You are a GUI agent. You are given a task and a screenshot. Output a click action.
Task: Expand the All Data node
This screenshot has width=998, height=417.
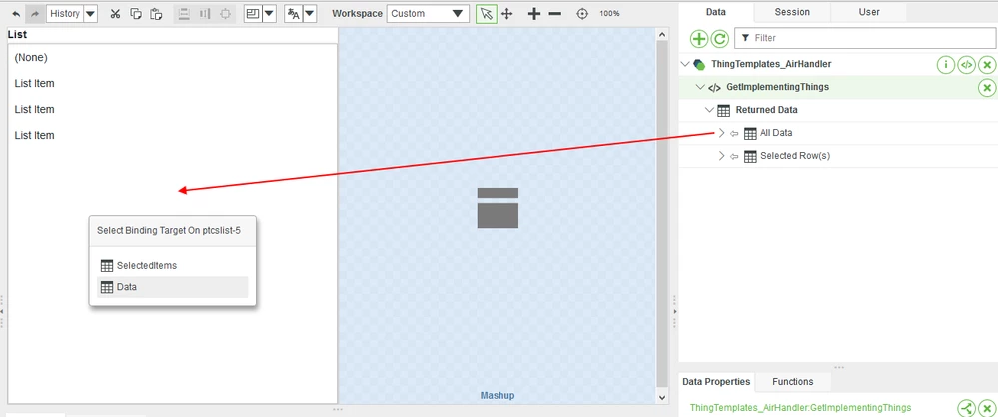click(x=721, y=133)
